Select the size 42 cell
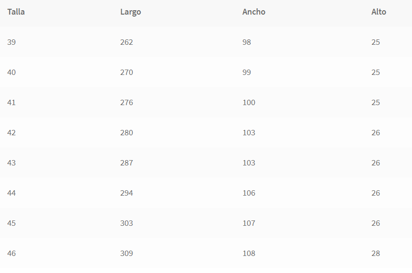This screenshot has height=273, width=412. [x=12, y=133]
